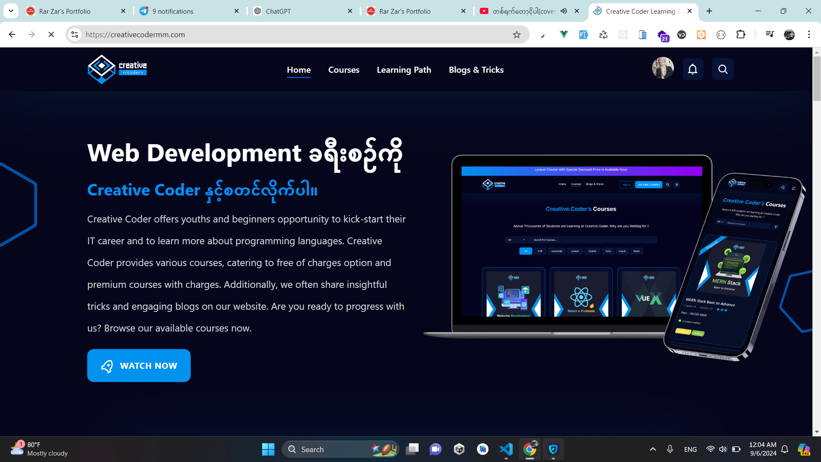Select the Home navigation item
Image resolution: width=821 pixels, height=462 pixels.
(299, 70)
